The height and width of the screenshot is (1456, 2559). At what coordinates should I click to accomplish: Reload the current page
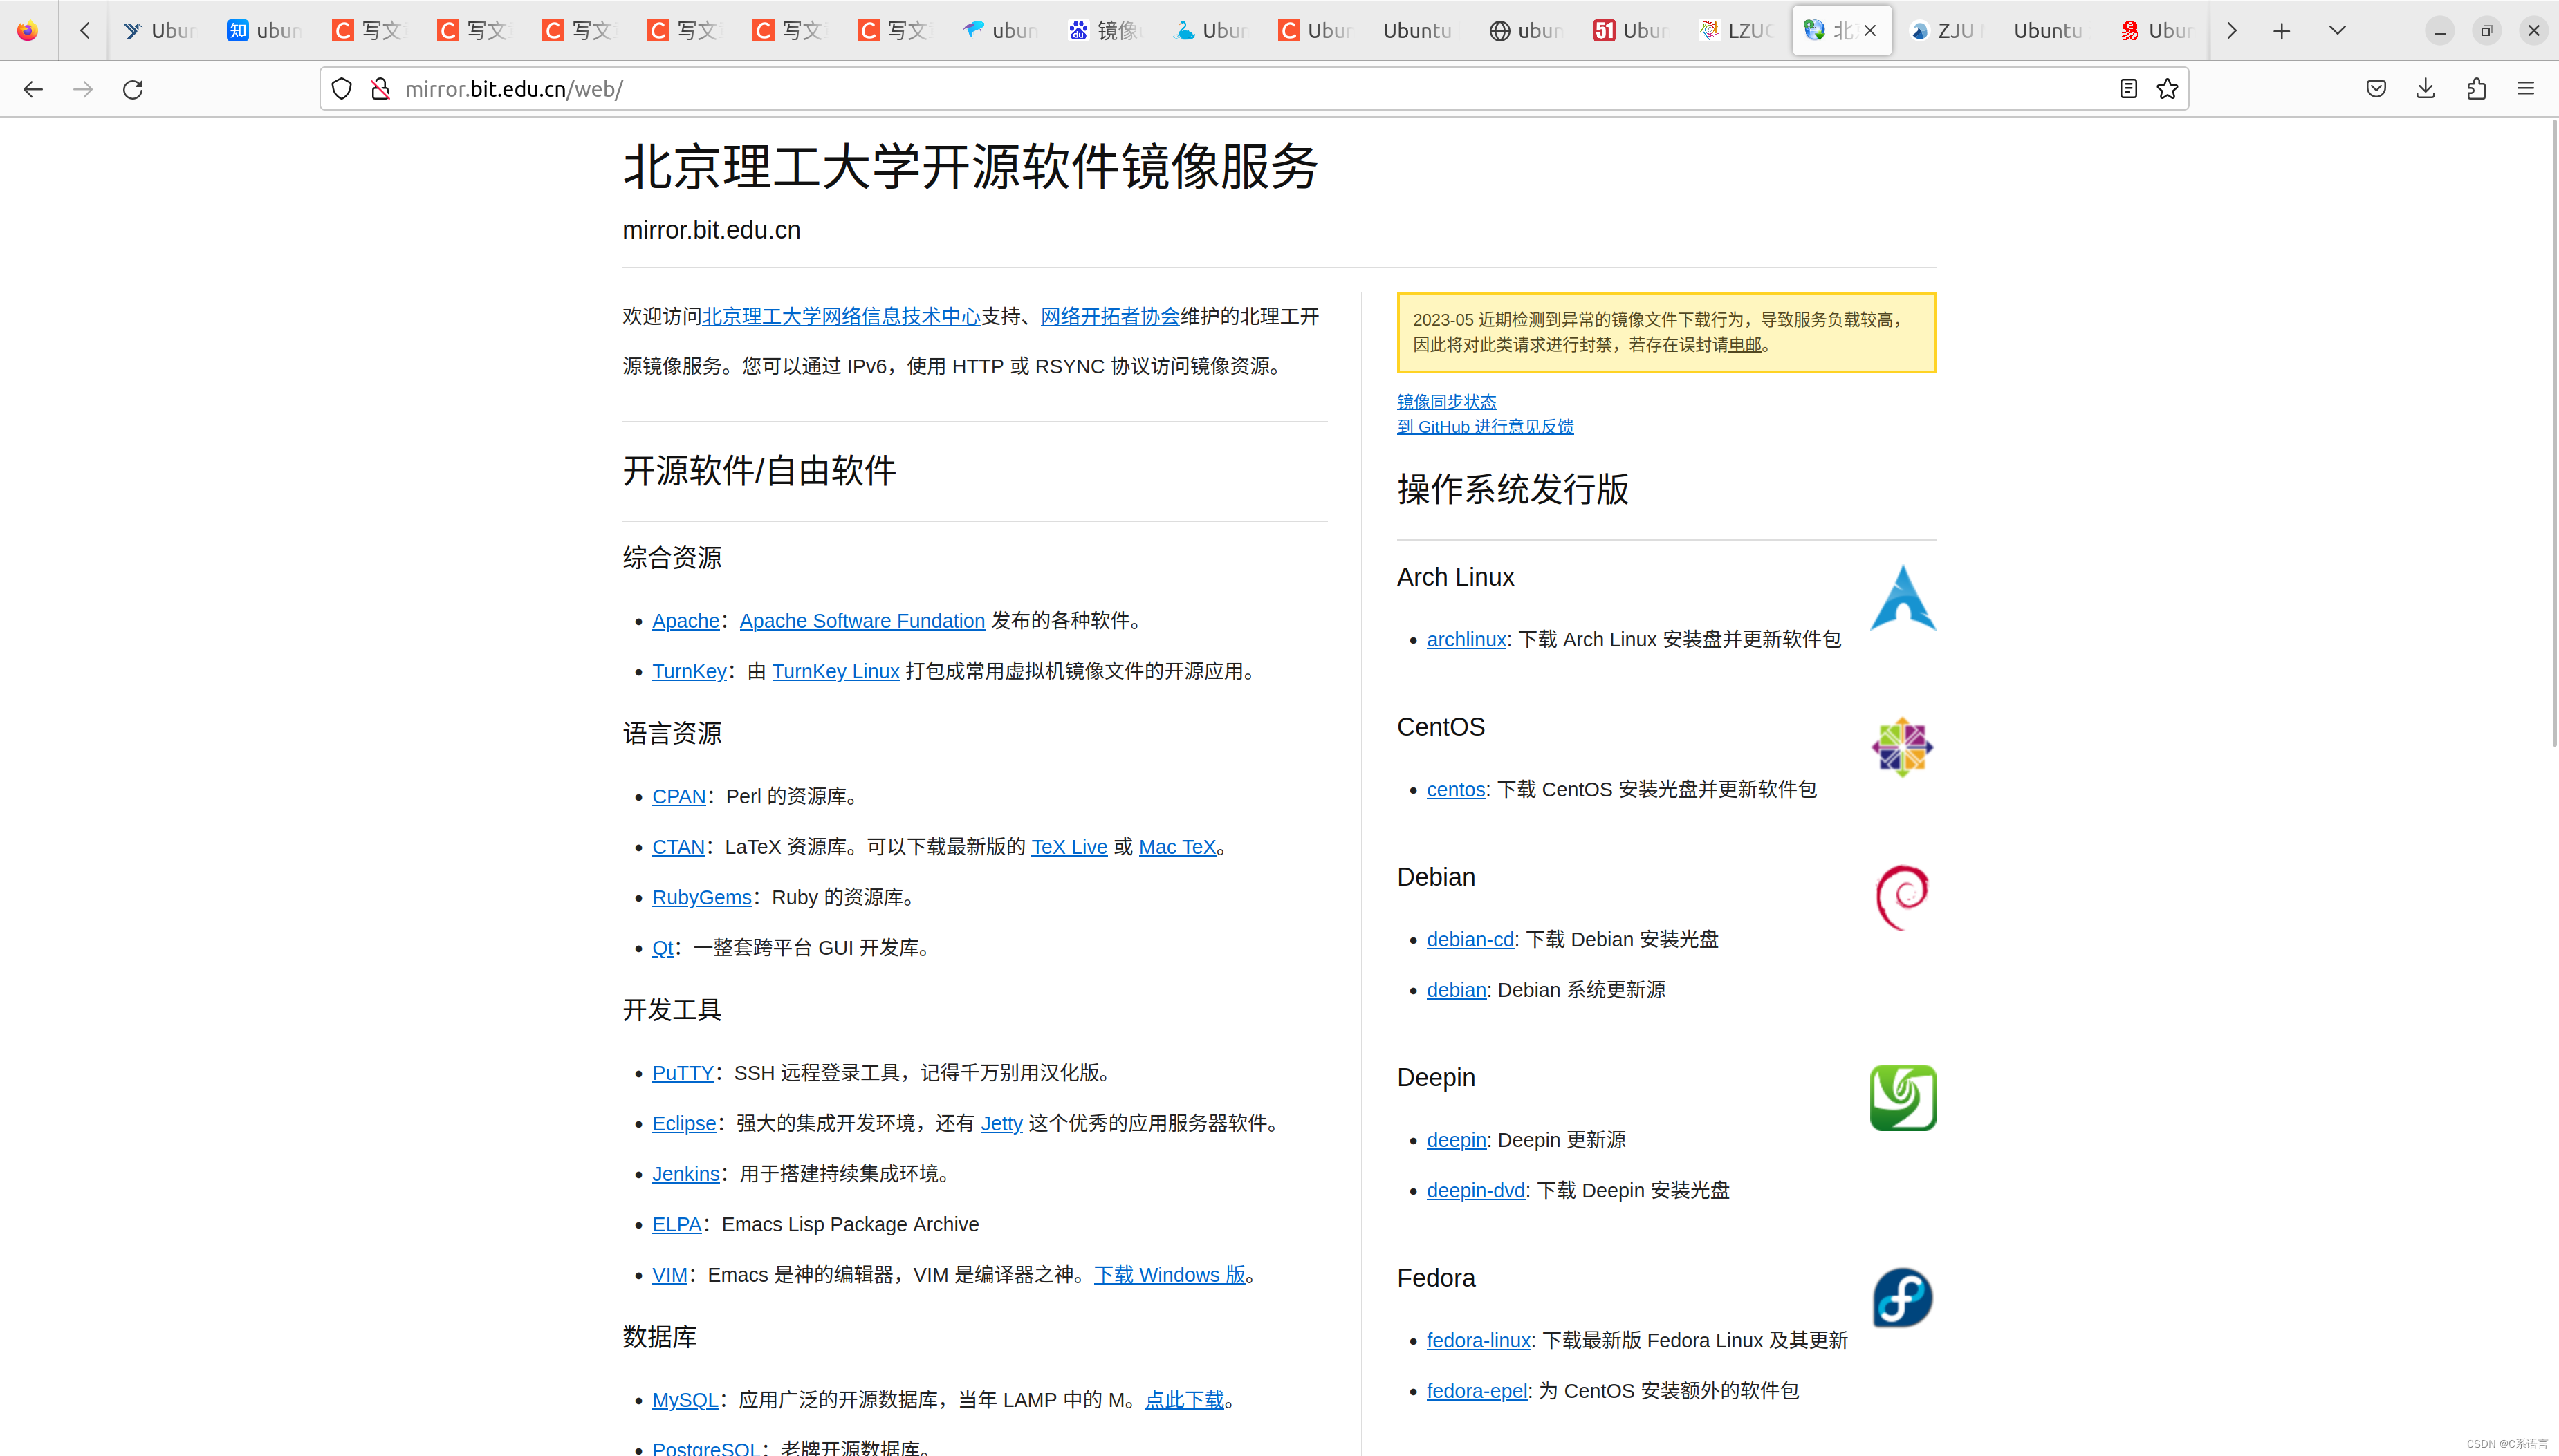tap(133, 89)
